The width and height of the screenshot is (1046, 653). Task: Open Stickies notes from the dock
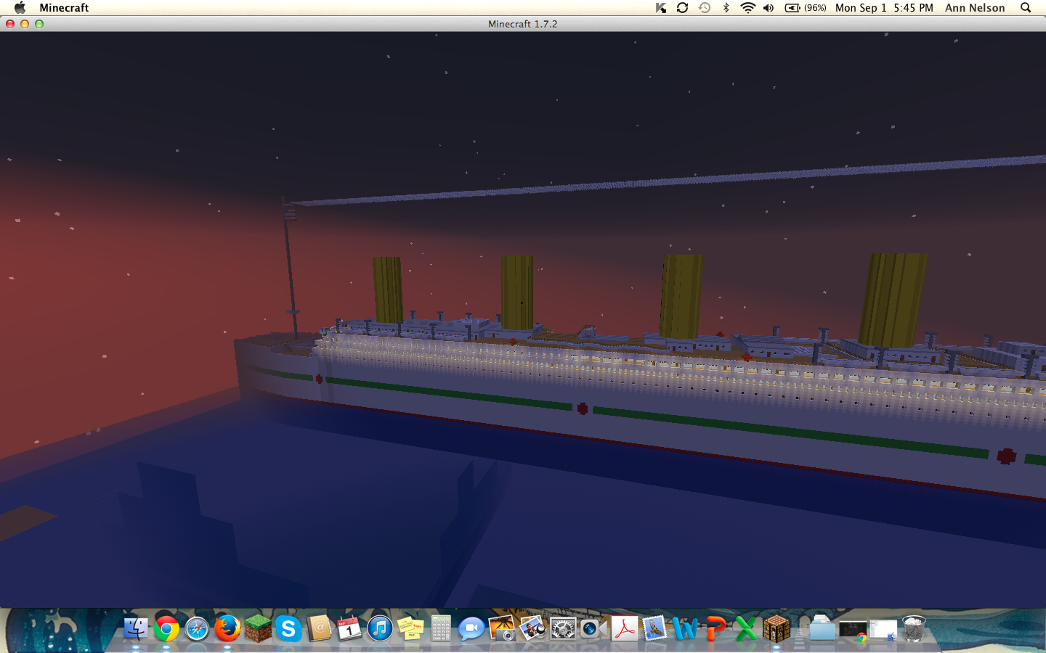point(410,628)
